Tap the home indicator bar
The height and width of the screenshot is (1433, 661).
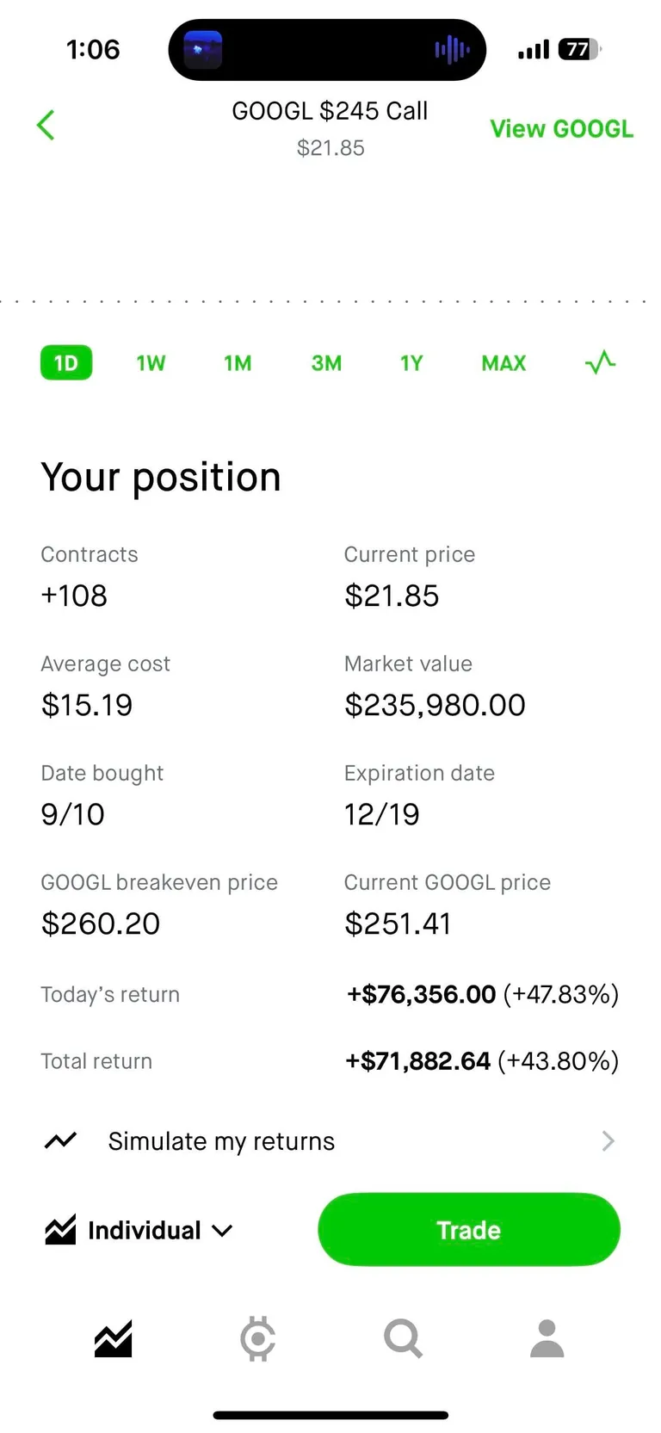point(330,1414)
